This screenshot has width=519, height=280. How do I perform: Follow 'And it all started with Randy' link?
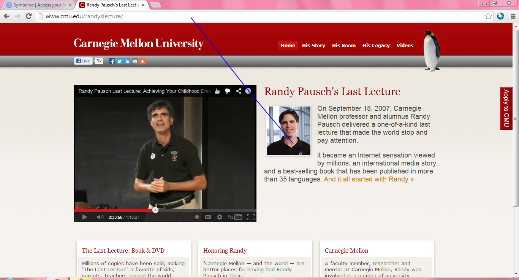pos(369,179)
